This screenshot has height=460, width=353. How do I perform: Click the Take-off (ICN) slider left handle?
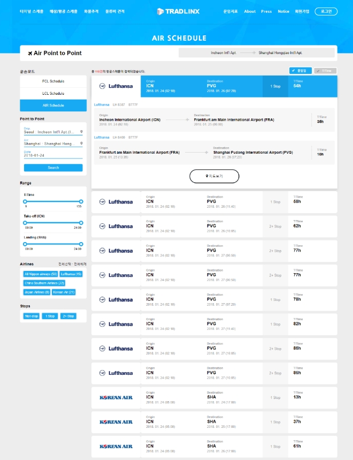point(25,223)
